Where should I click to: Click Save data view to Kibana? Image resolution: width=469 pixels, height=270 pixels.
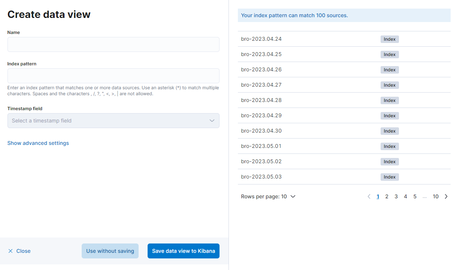183,251
